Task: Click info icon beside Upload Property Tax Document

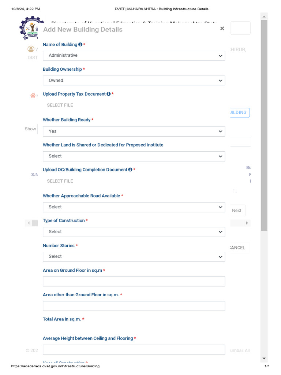Action: coord(108,94)
